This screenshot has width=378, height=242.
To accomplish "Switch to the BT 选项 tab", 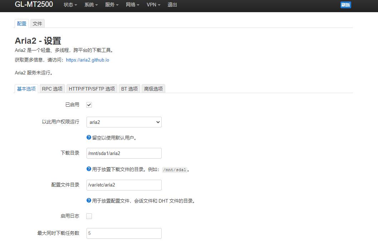I will tap(129, 88).
